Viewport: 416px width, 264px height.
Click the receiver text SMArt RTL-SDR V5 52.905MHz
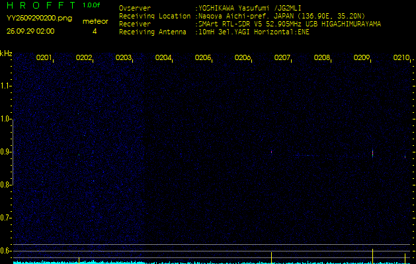pos(251,24)
